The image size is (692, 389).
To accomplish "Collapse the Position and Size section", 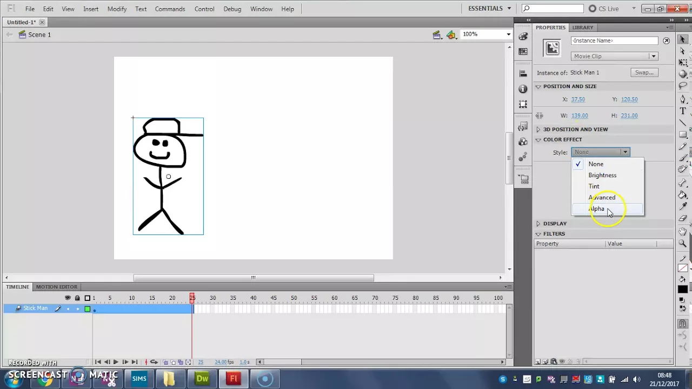I will point(538,86).
